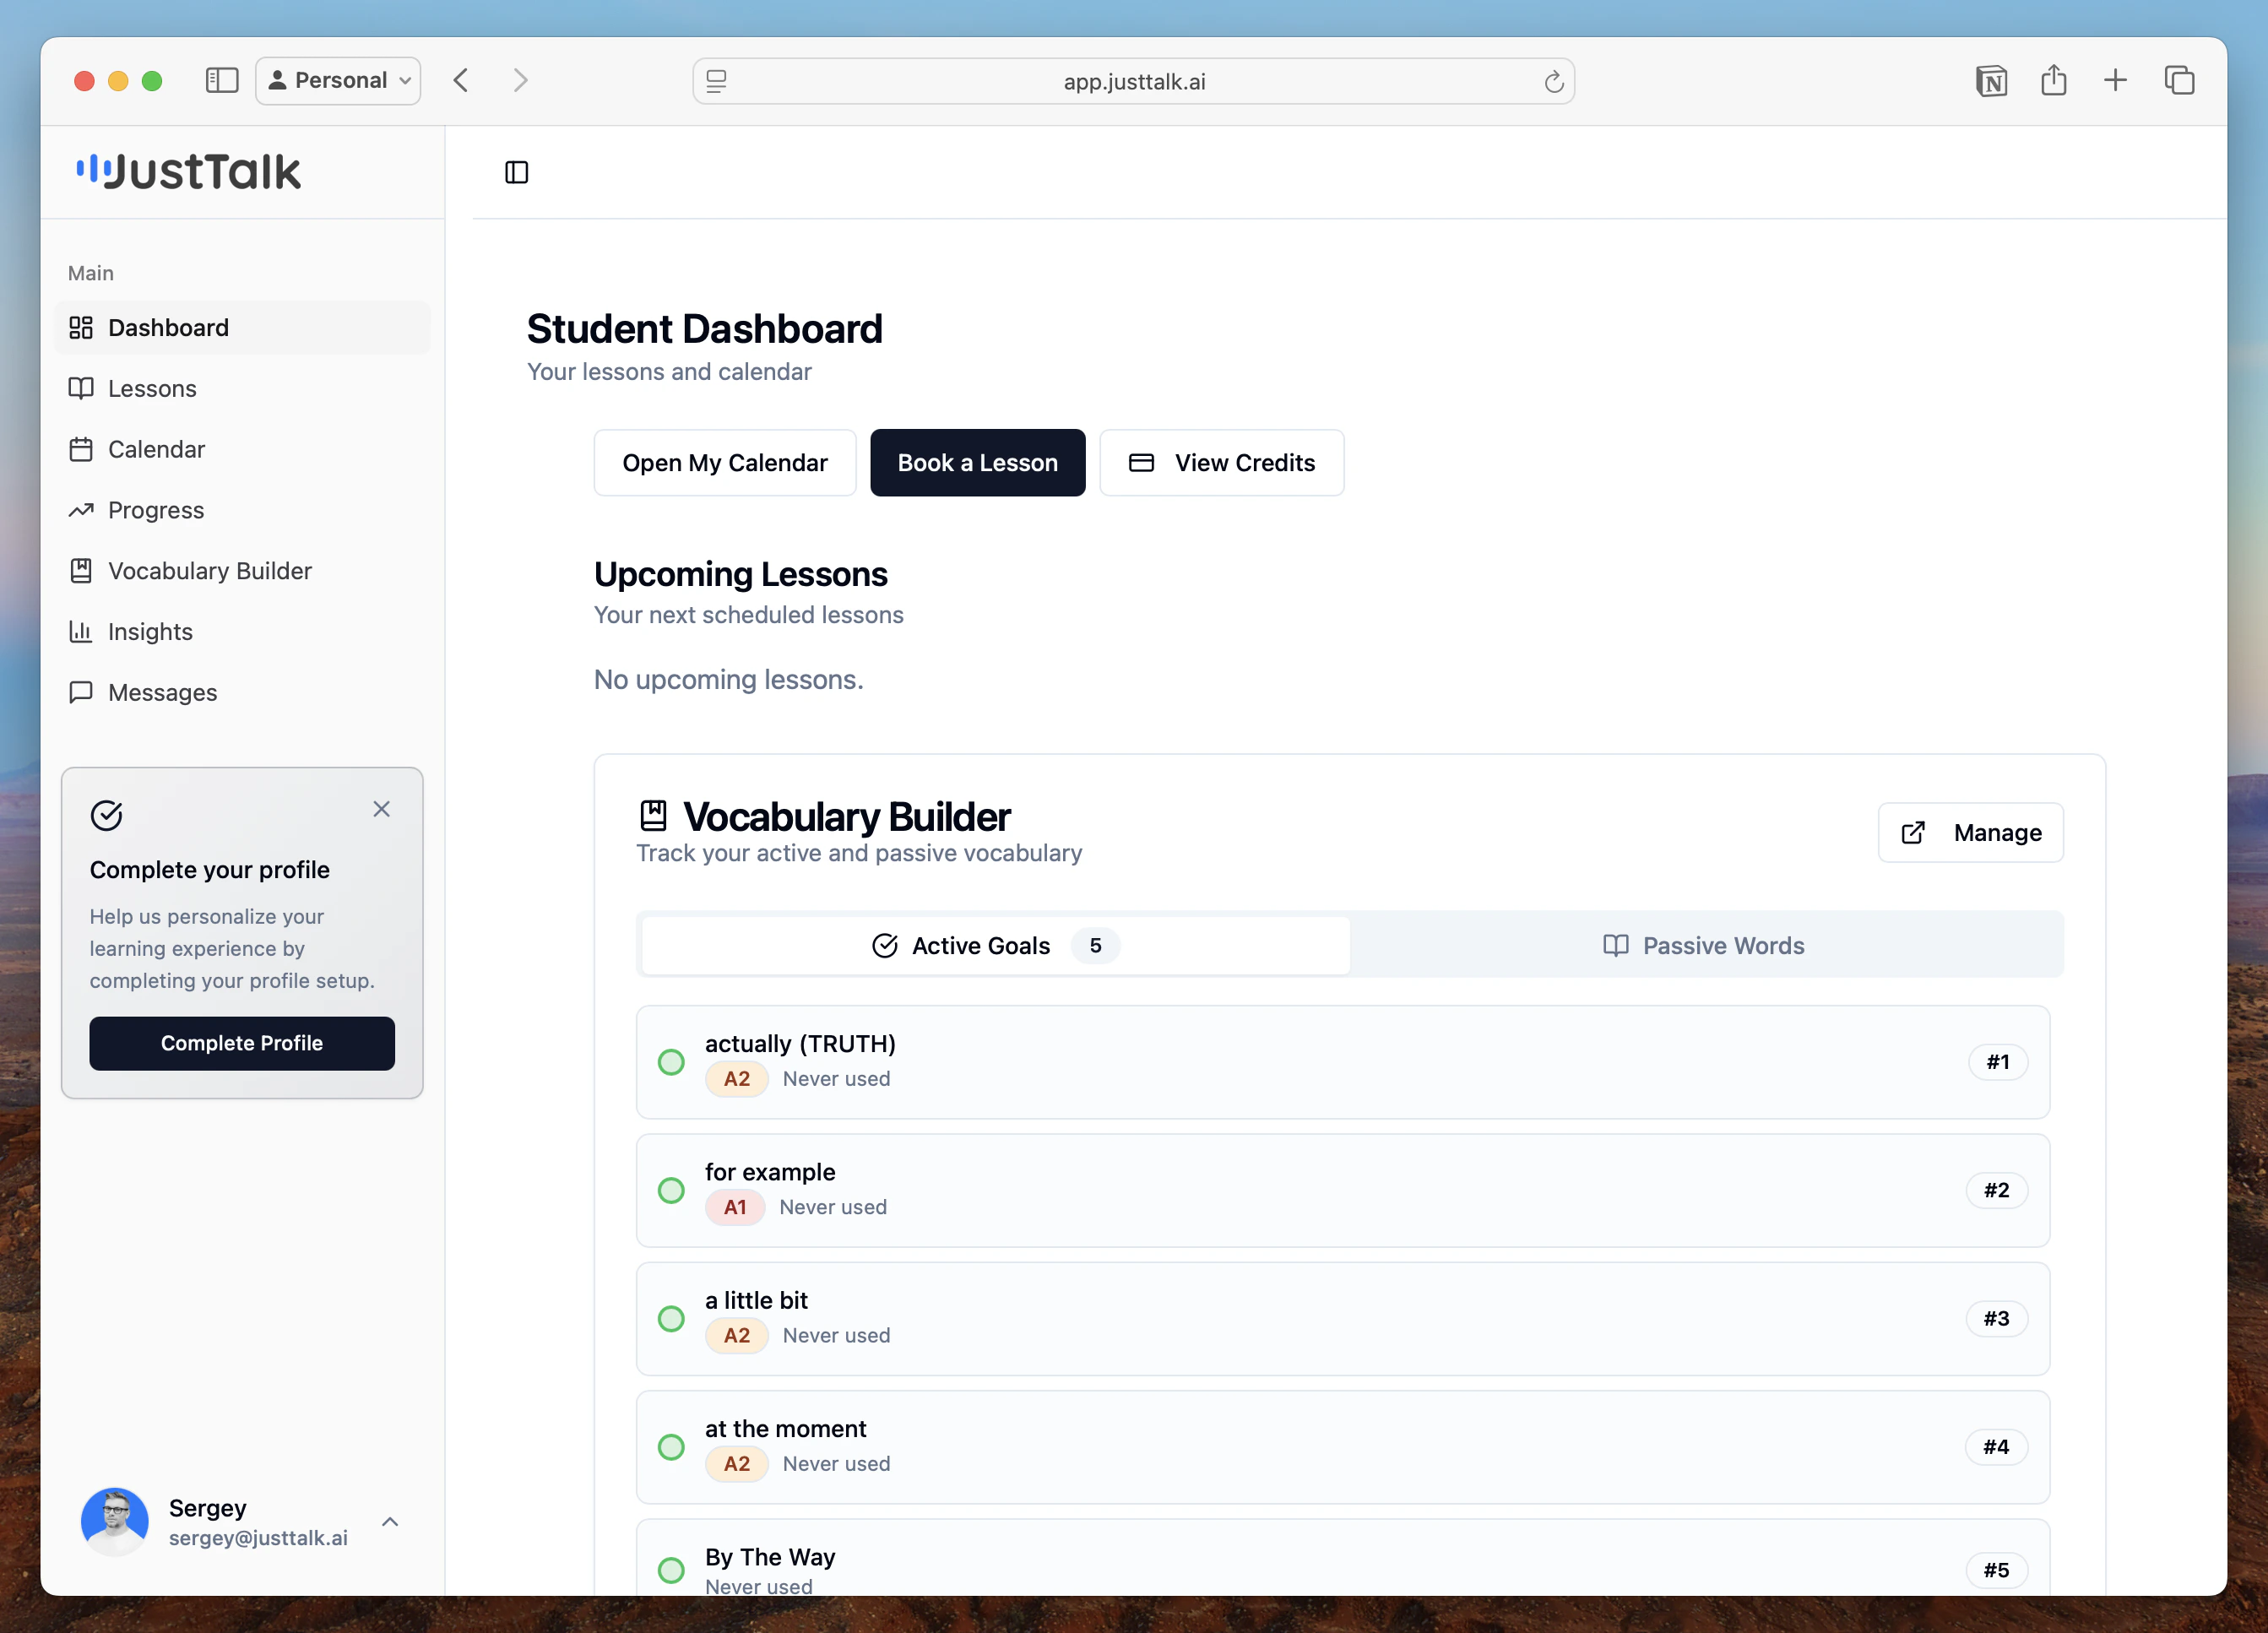
Task: Switch to the Passive Words tab
Action: point(1703,945)
